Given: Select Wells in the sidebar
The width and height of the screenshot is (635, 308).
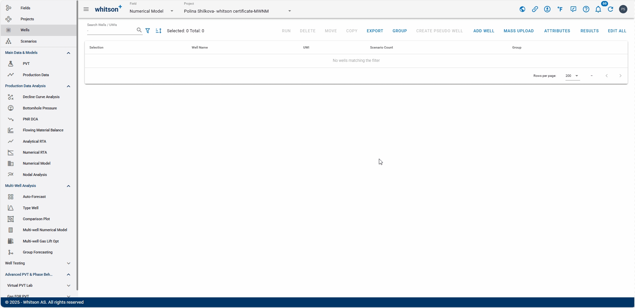Looking at the screenshot, I should [x=38, y=30].
